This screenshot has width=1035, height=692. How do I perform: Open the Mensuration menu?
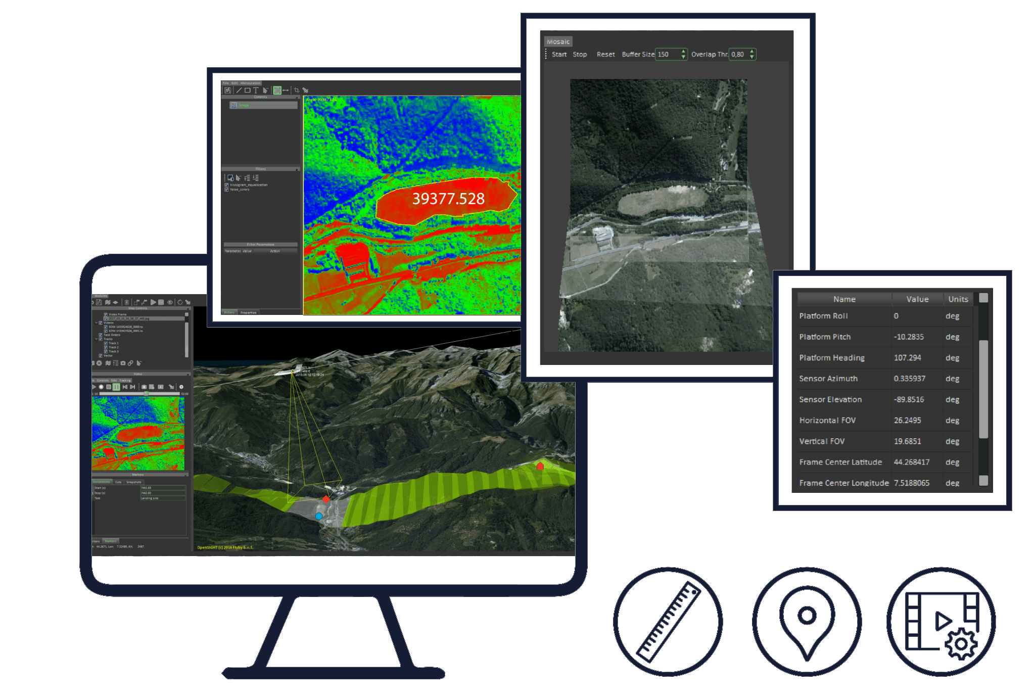click(251, 83)
